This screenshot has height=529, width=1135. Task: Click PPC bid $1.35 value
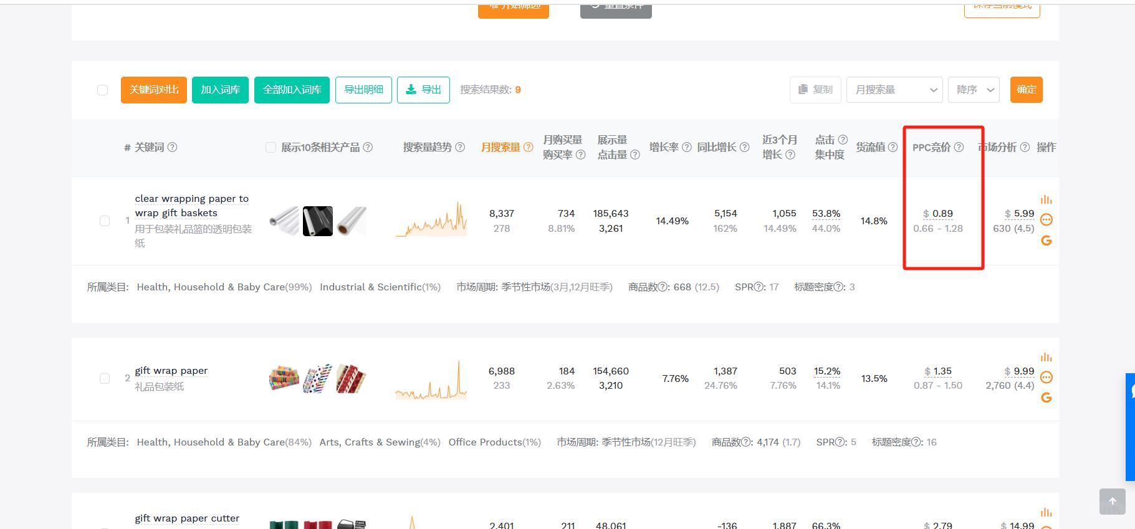(x=938, y=371)
